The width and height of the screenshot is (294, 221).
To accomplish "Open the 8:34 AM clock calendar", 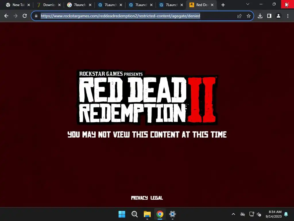I will (x=274, y=214).
